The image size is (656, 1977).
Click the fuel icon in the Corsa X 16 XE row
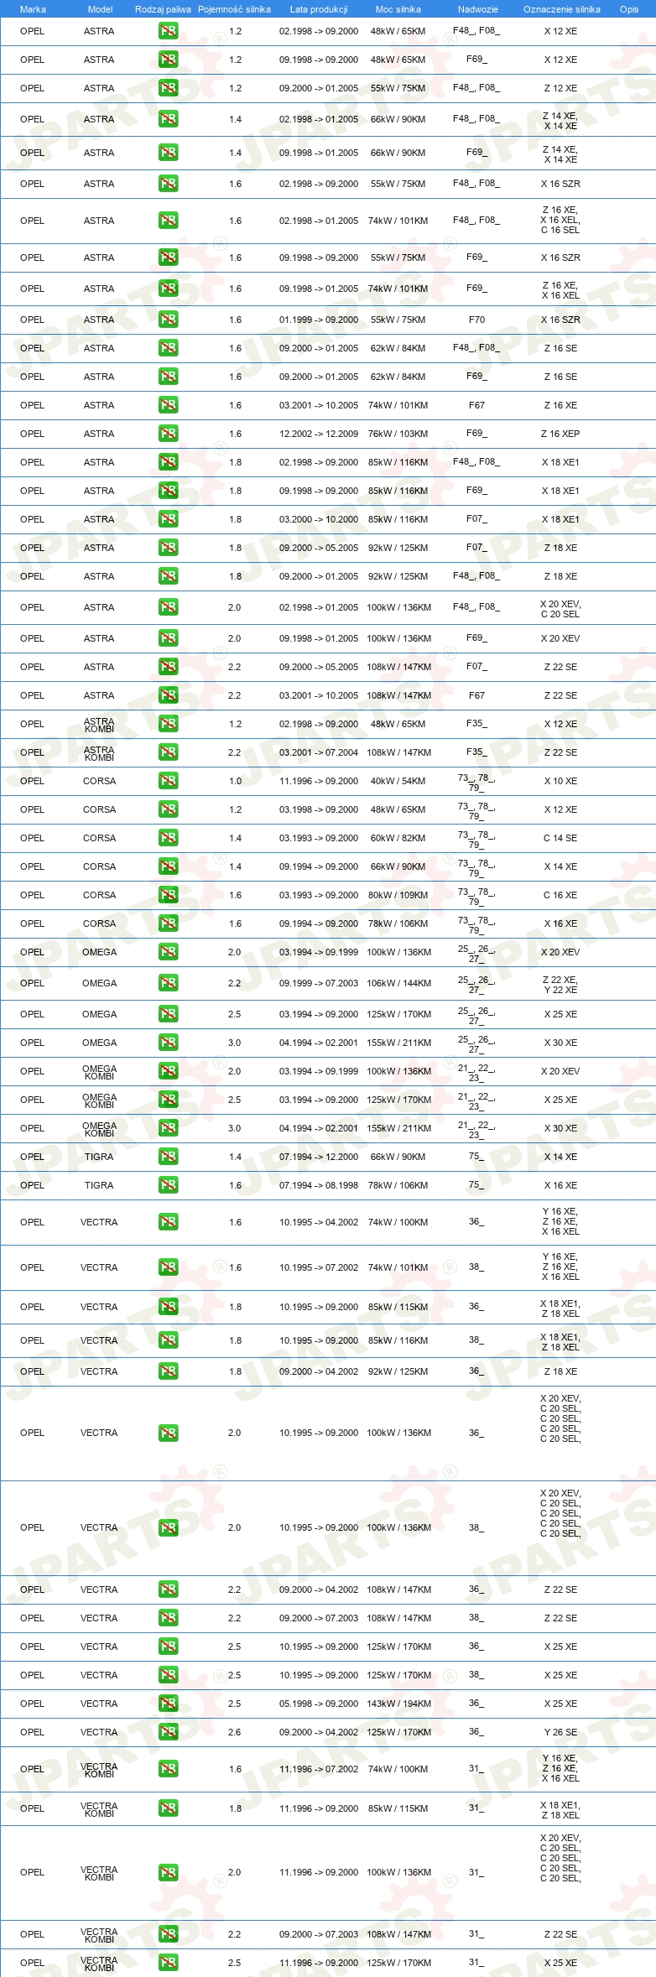(168, 923)
